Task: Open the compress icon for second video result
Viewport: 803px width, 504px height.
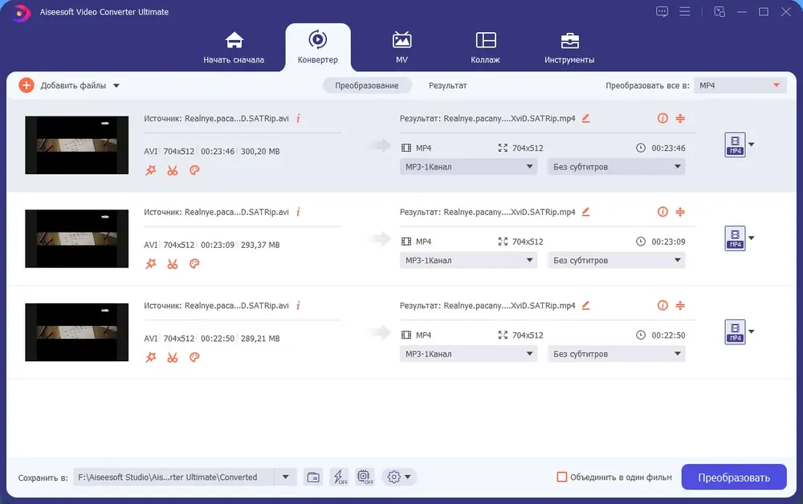Action: [x=680, y=212]
